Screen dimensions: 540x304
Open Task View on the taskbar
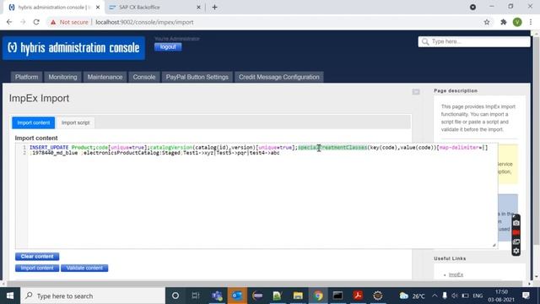point(196,296)
